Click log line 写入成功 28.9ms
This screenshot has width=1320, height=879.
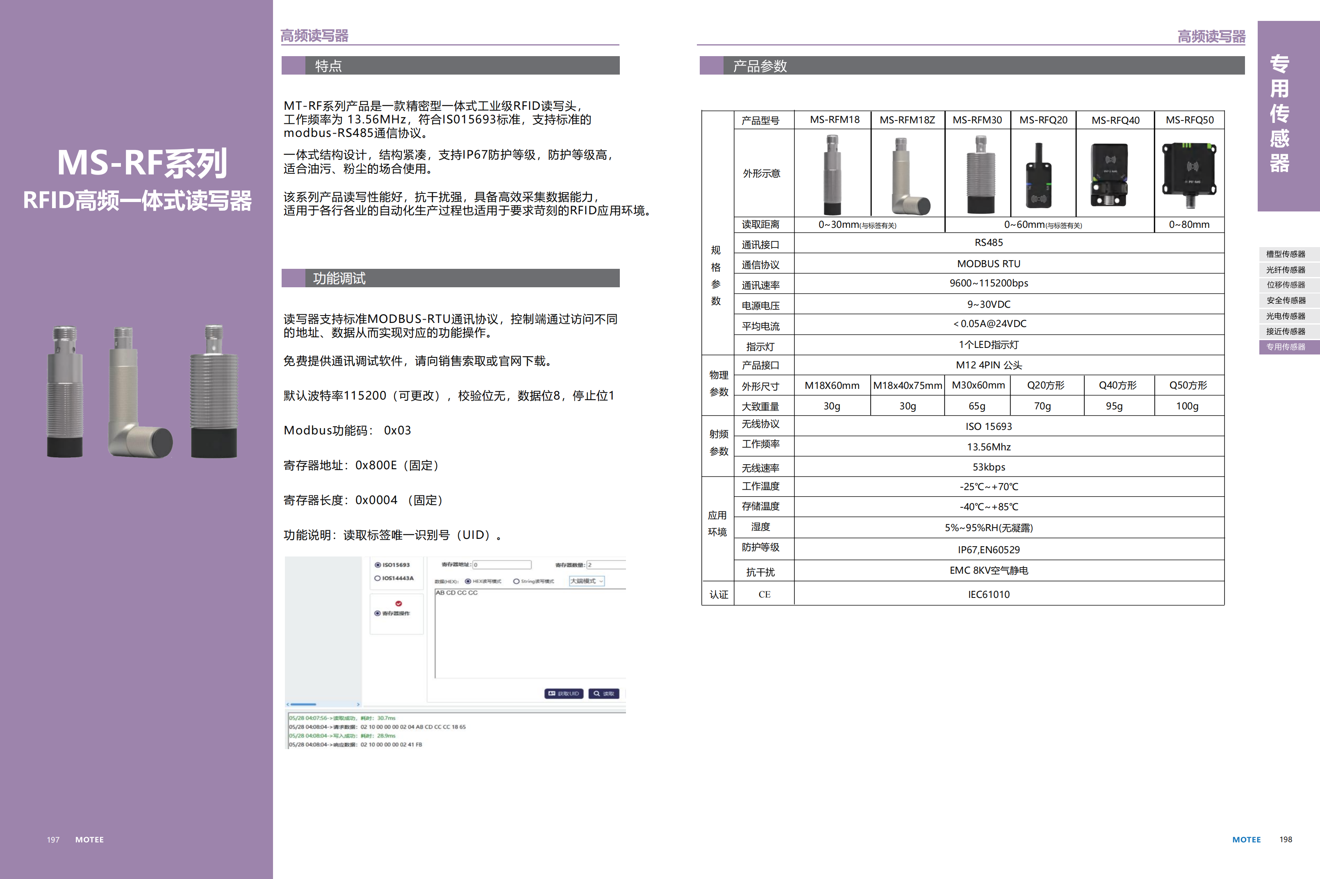pos(343,736)
